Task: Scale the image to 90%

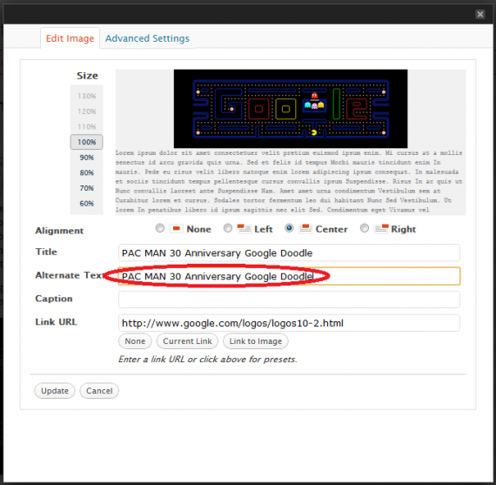Action: coord(87,158)
